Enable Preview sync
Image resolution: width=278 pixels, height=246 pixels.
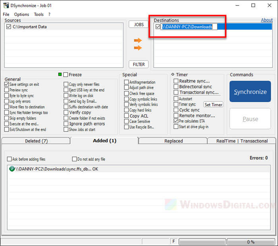click(x=7, y=90)
